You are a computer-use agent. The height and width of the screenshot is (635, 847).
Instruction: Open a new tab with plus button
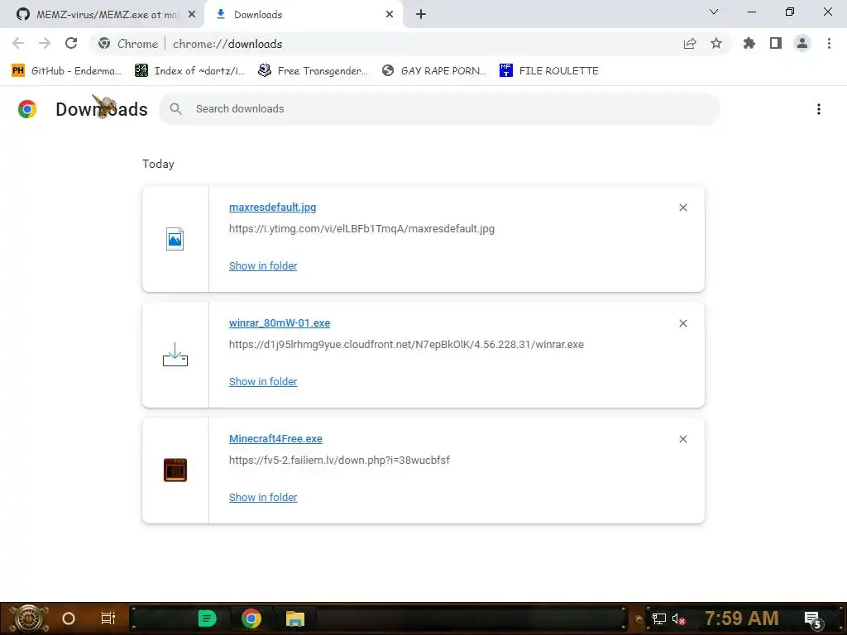(x=421, y=15)
